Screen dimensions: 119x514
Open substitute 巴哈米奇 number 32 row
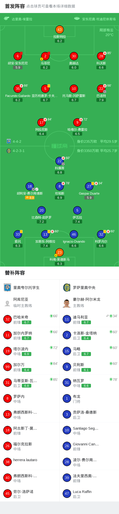click(x=30, y=319)
